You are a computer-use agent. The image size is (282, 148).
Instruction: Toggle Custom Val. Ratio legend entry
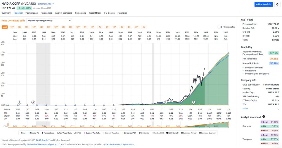tap(92, 133)
